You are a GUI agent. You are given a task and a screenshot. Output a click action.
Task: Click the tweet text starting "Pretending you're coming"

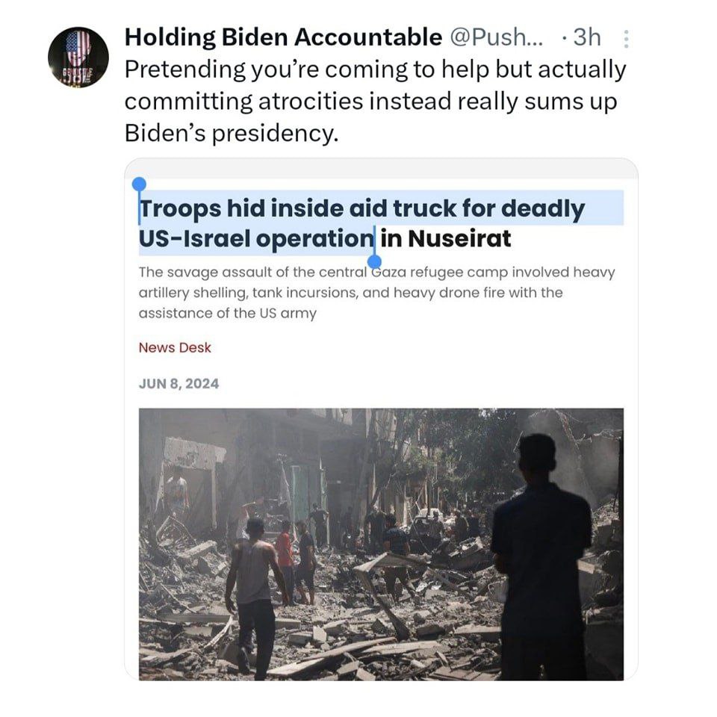pos(375,69)
